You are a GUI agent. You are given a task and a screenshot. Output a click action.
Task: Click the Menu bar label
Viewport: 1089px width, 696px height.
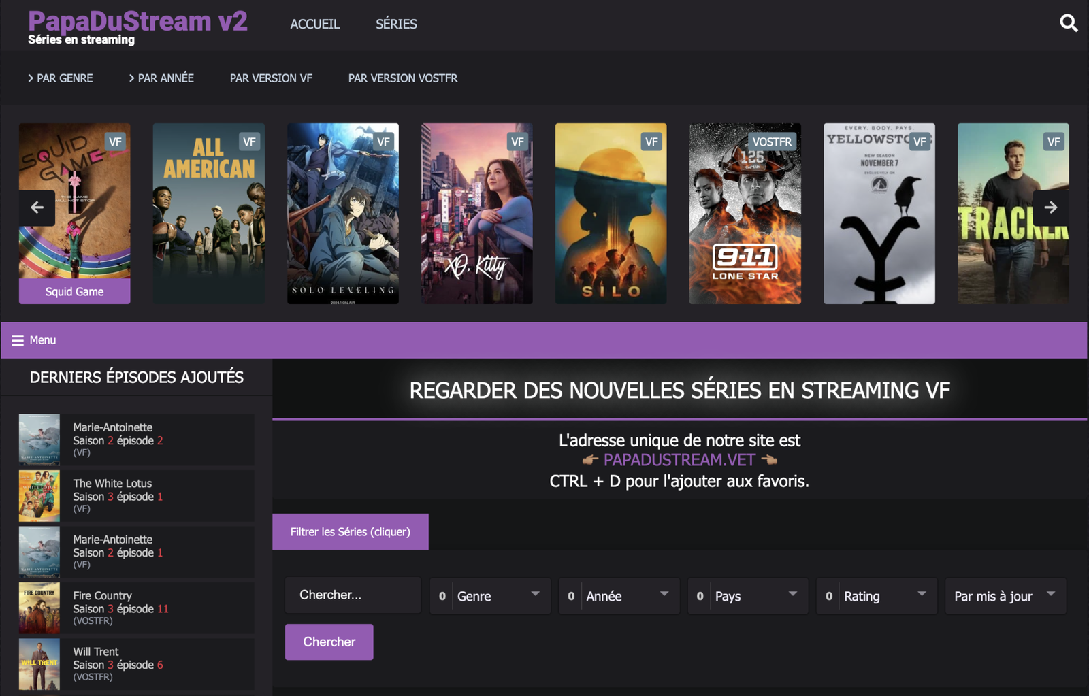pos(43,340)
